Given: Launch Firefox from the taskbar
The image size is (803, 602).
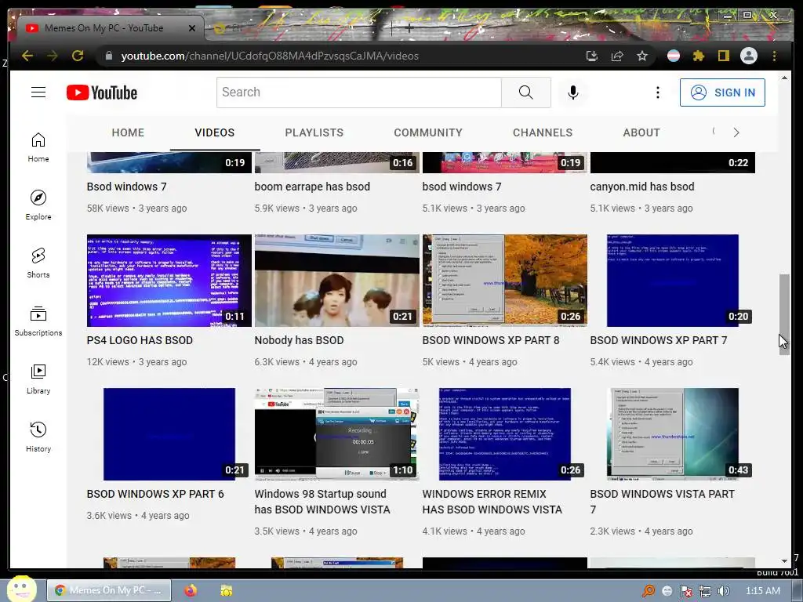Looking at the screenshot, I should click(191, 590).
